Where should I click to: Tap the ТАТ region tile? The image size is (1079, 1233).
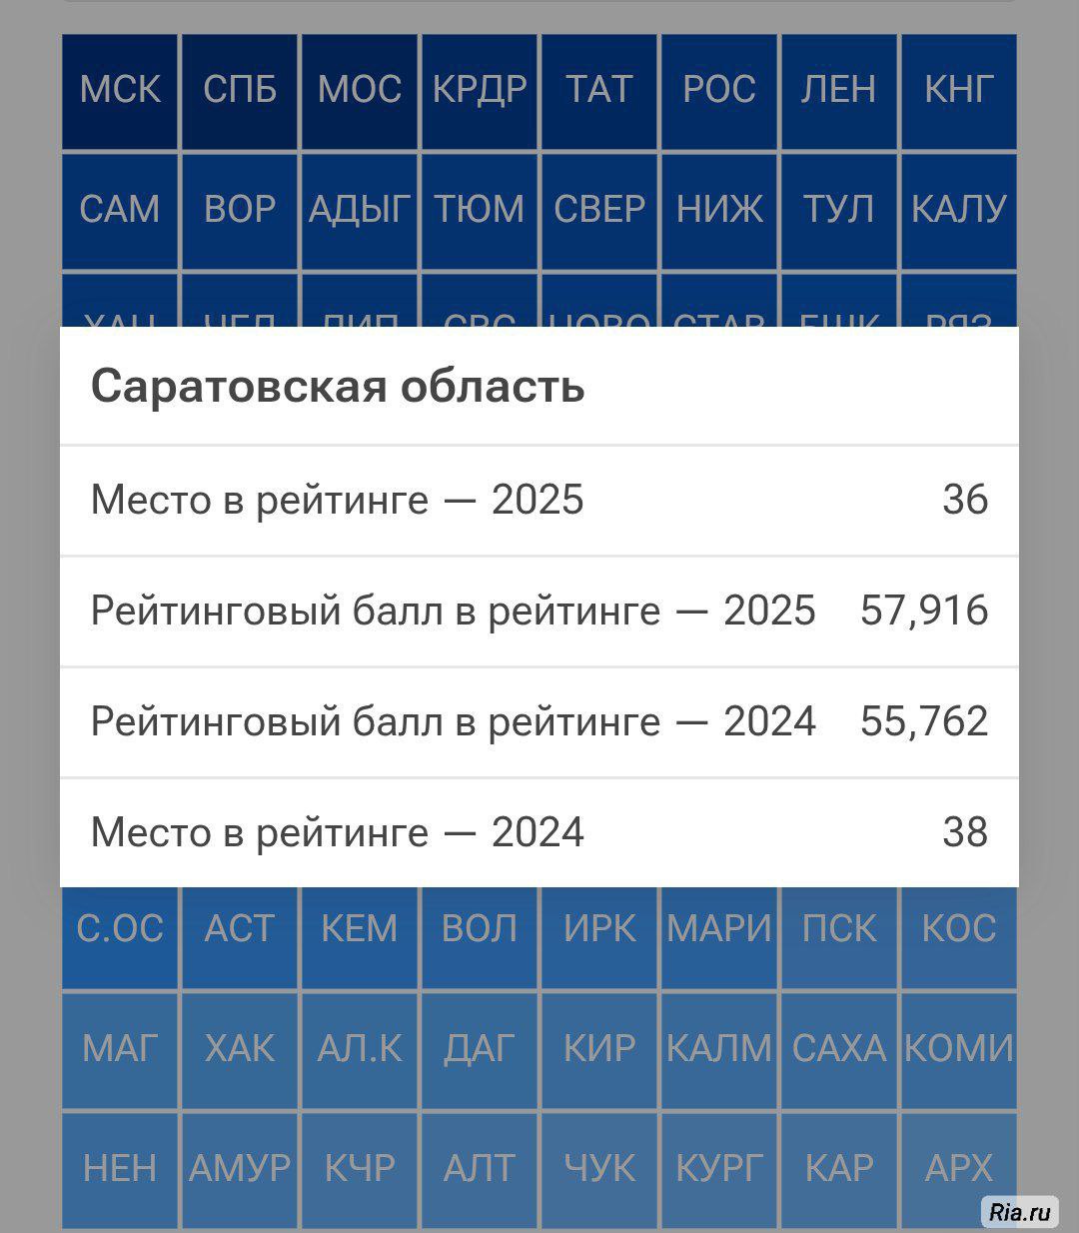599,91
